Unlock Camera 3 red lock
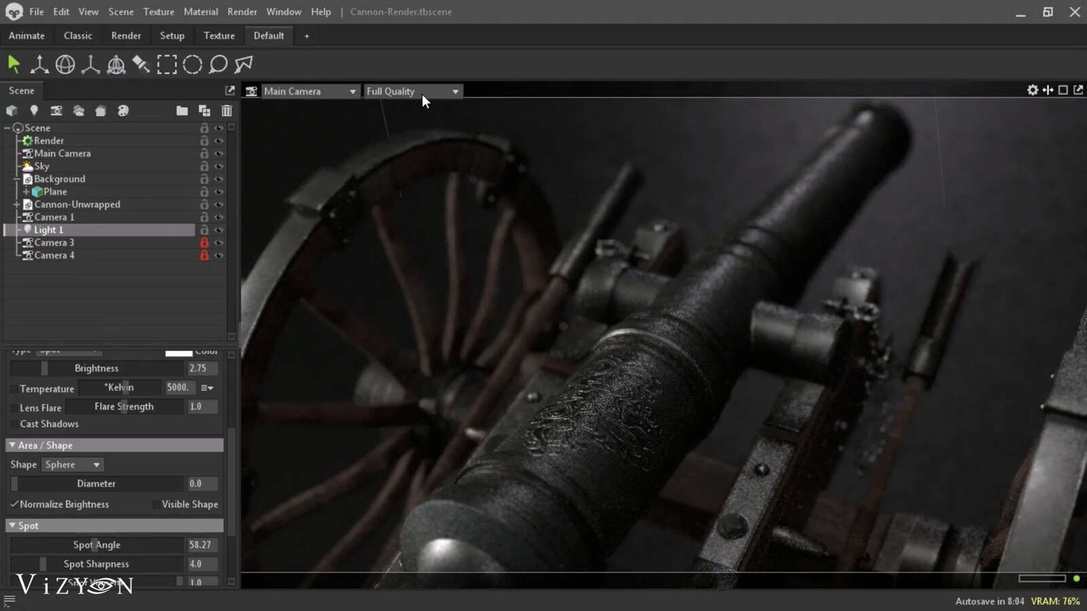The image size is (1087, 611). click(x=204, y=242)
